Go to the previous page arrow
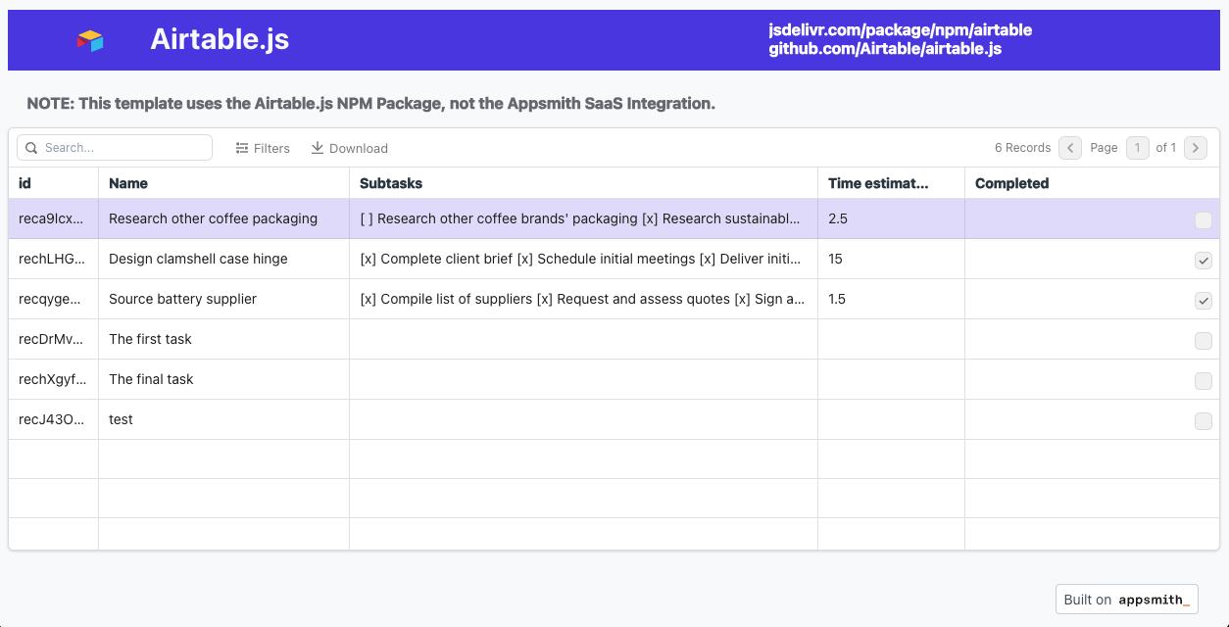The height and width of the screenshot is (627, 1229). click(1070, 148)
